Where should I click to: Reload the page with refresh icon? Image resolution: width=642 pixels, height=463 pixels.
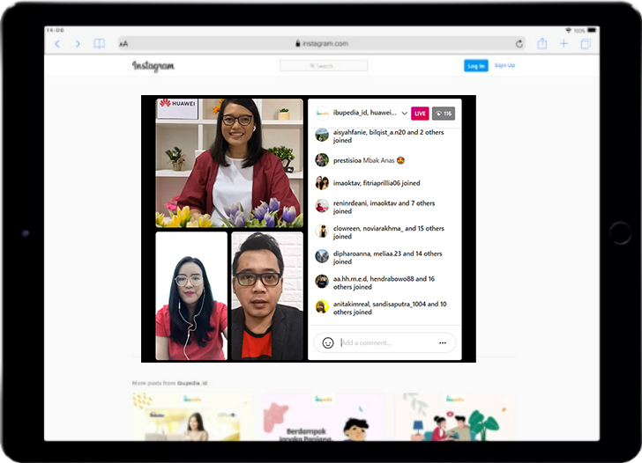[x=519, y=44]
